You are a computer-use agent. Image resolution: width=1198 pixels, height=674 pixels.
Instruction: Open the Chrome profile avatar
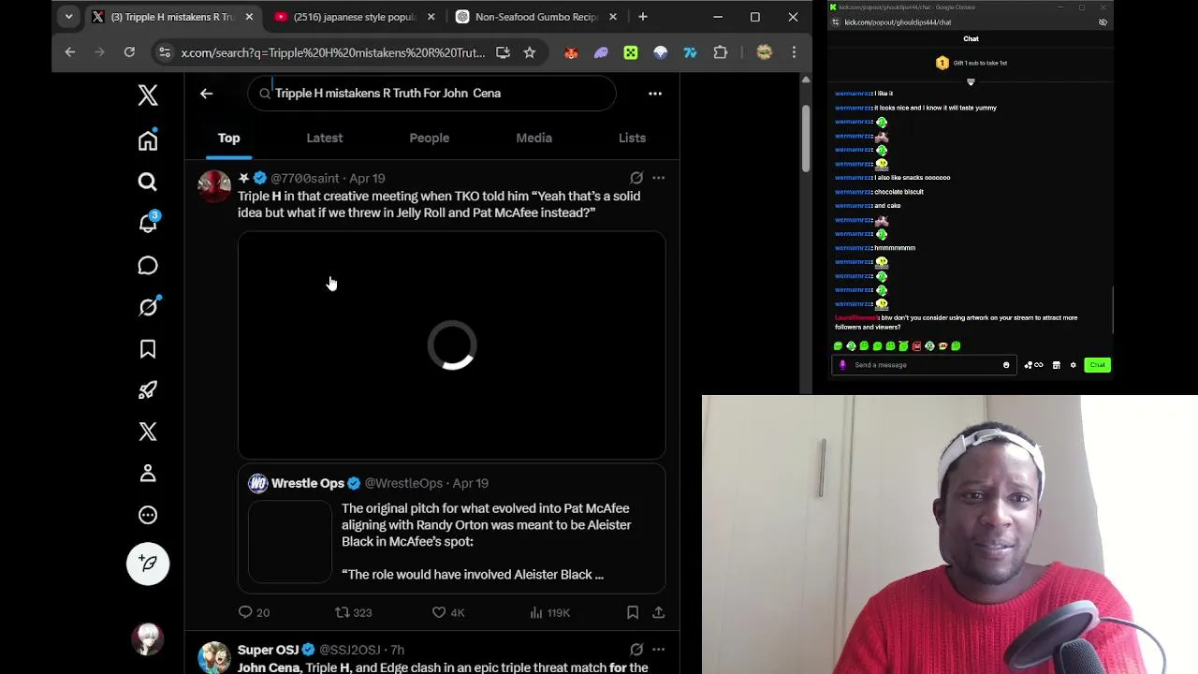point(765,52)
